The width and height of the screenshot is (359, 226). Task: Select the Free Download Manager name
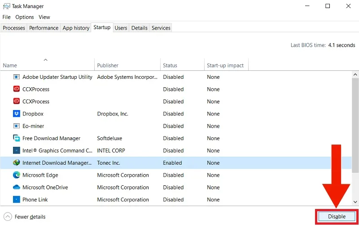[x=51, y=138]
